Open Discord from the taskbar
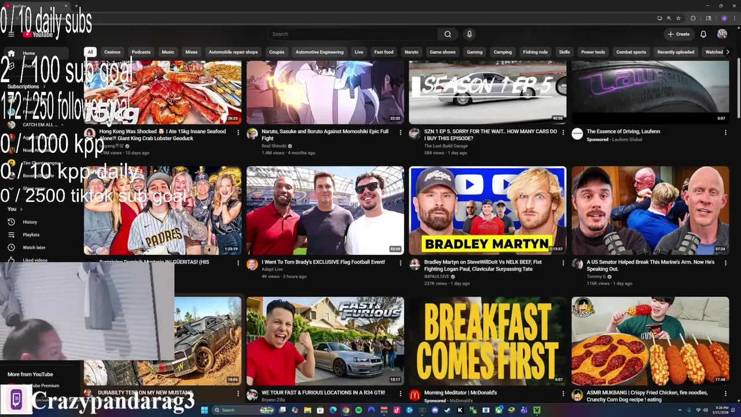The image size is (741, 417). [435, 410]
